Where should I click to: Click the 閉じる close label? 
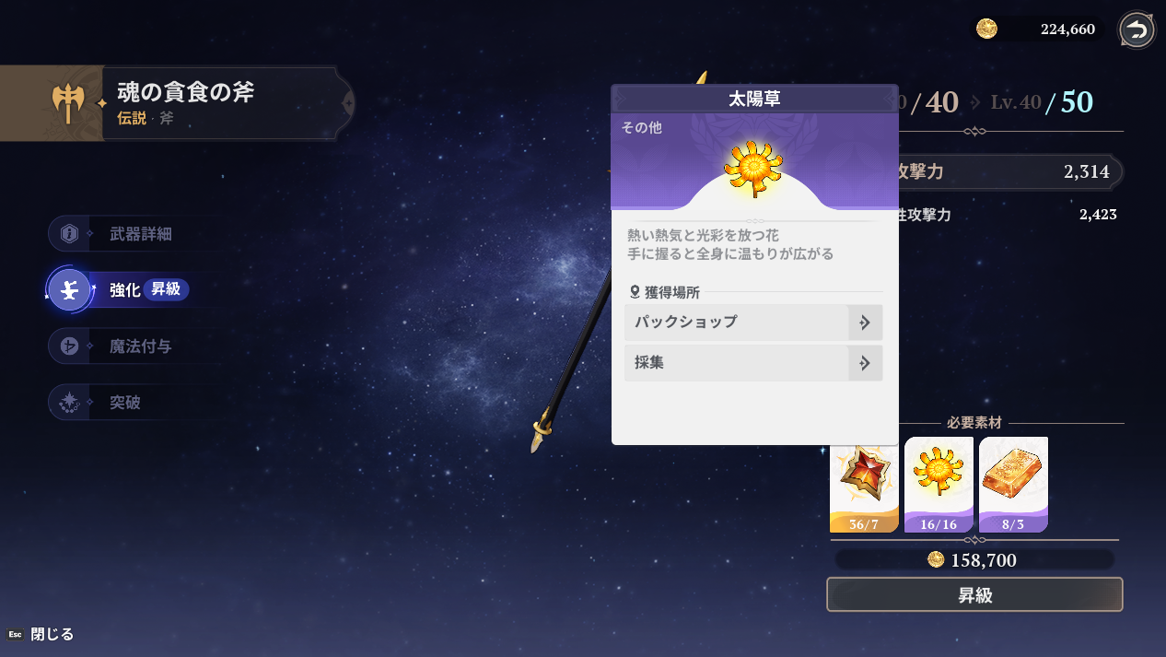pos(52,634)
